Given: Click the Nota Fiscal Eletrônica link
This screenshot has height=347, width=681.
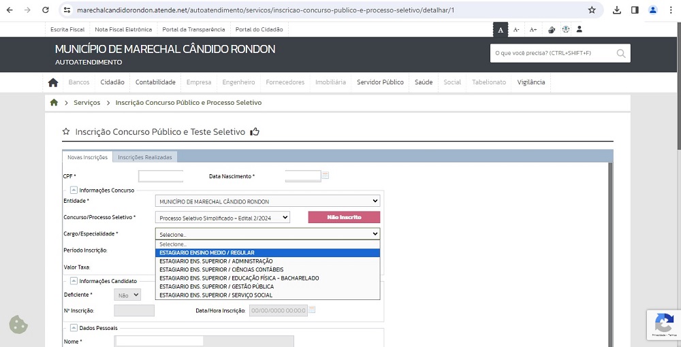Looking at the screenshot, I should pos(123,30).
